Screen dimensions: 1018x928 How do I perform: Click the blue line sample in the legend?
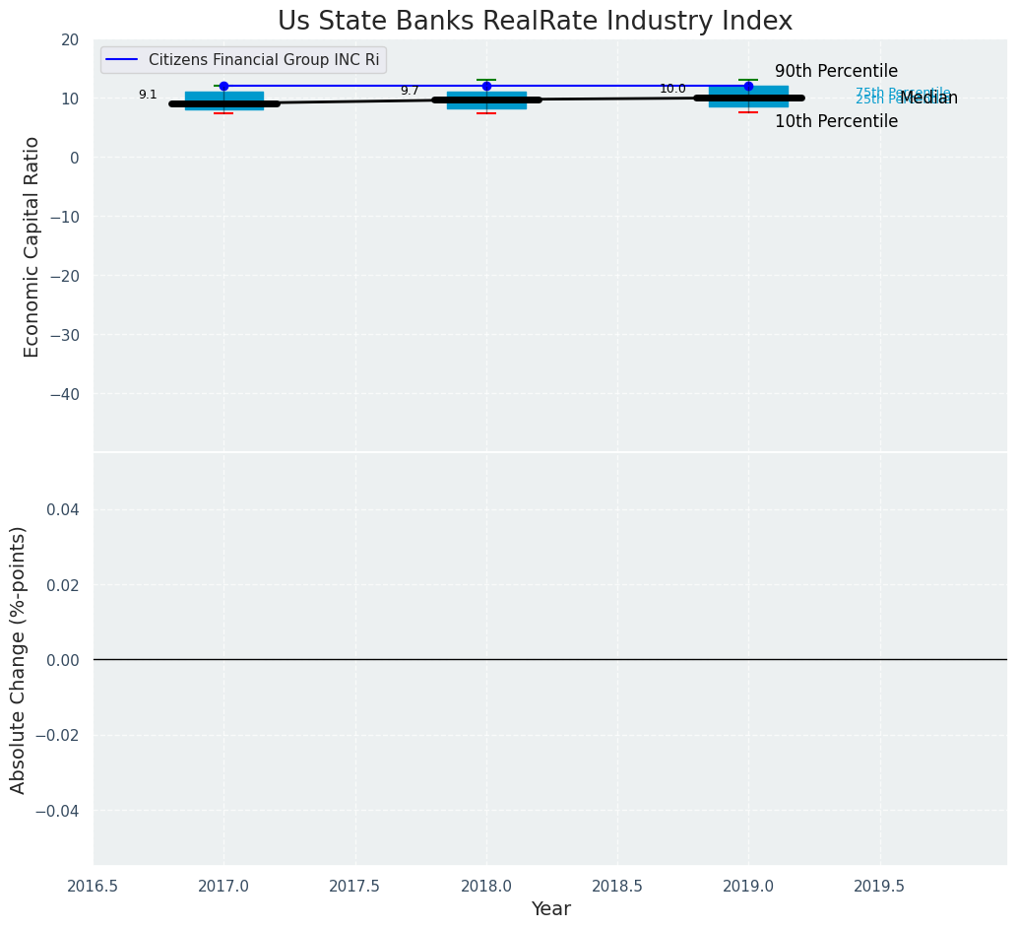point(122,60)
